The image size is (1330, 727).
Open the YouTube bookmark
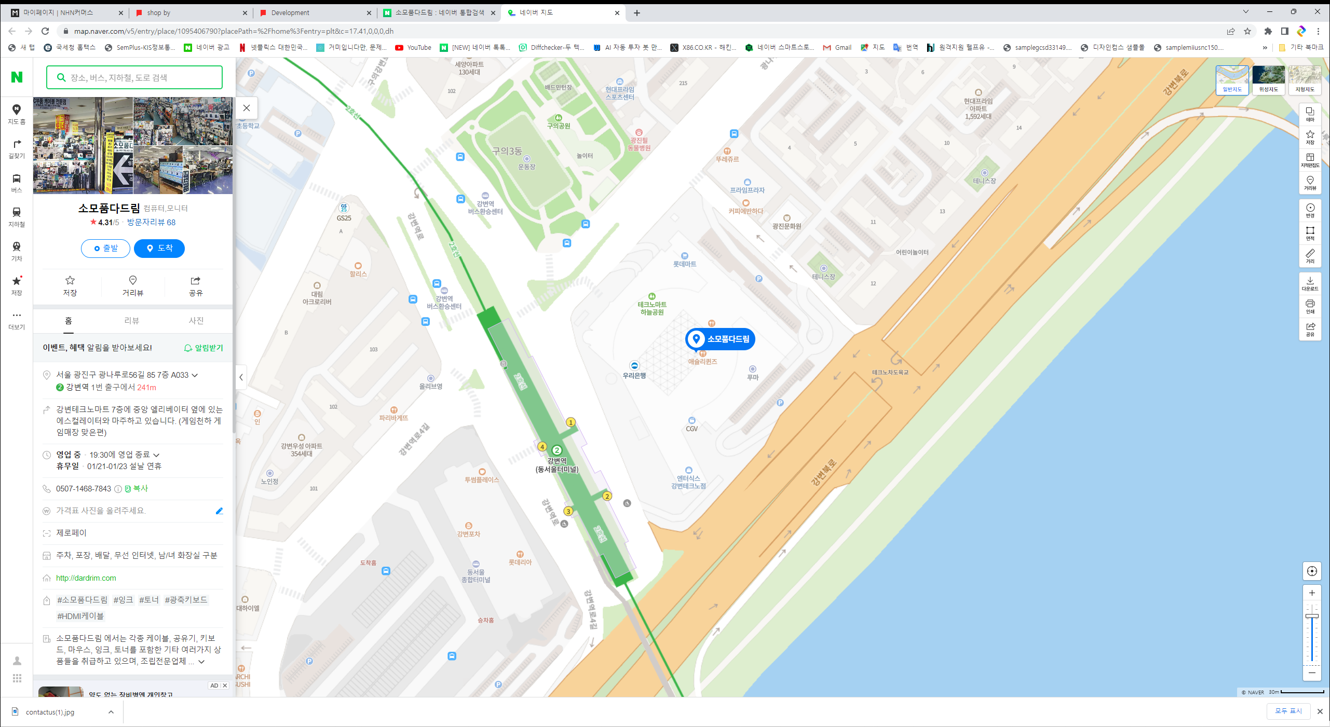coord(413,47)
